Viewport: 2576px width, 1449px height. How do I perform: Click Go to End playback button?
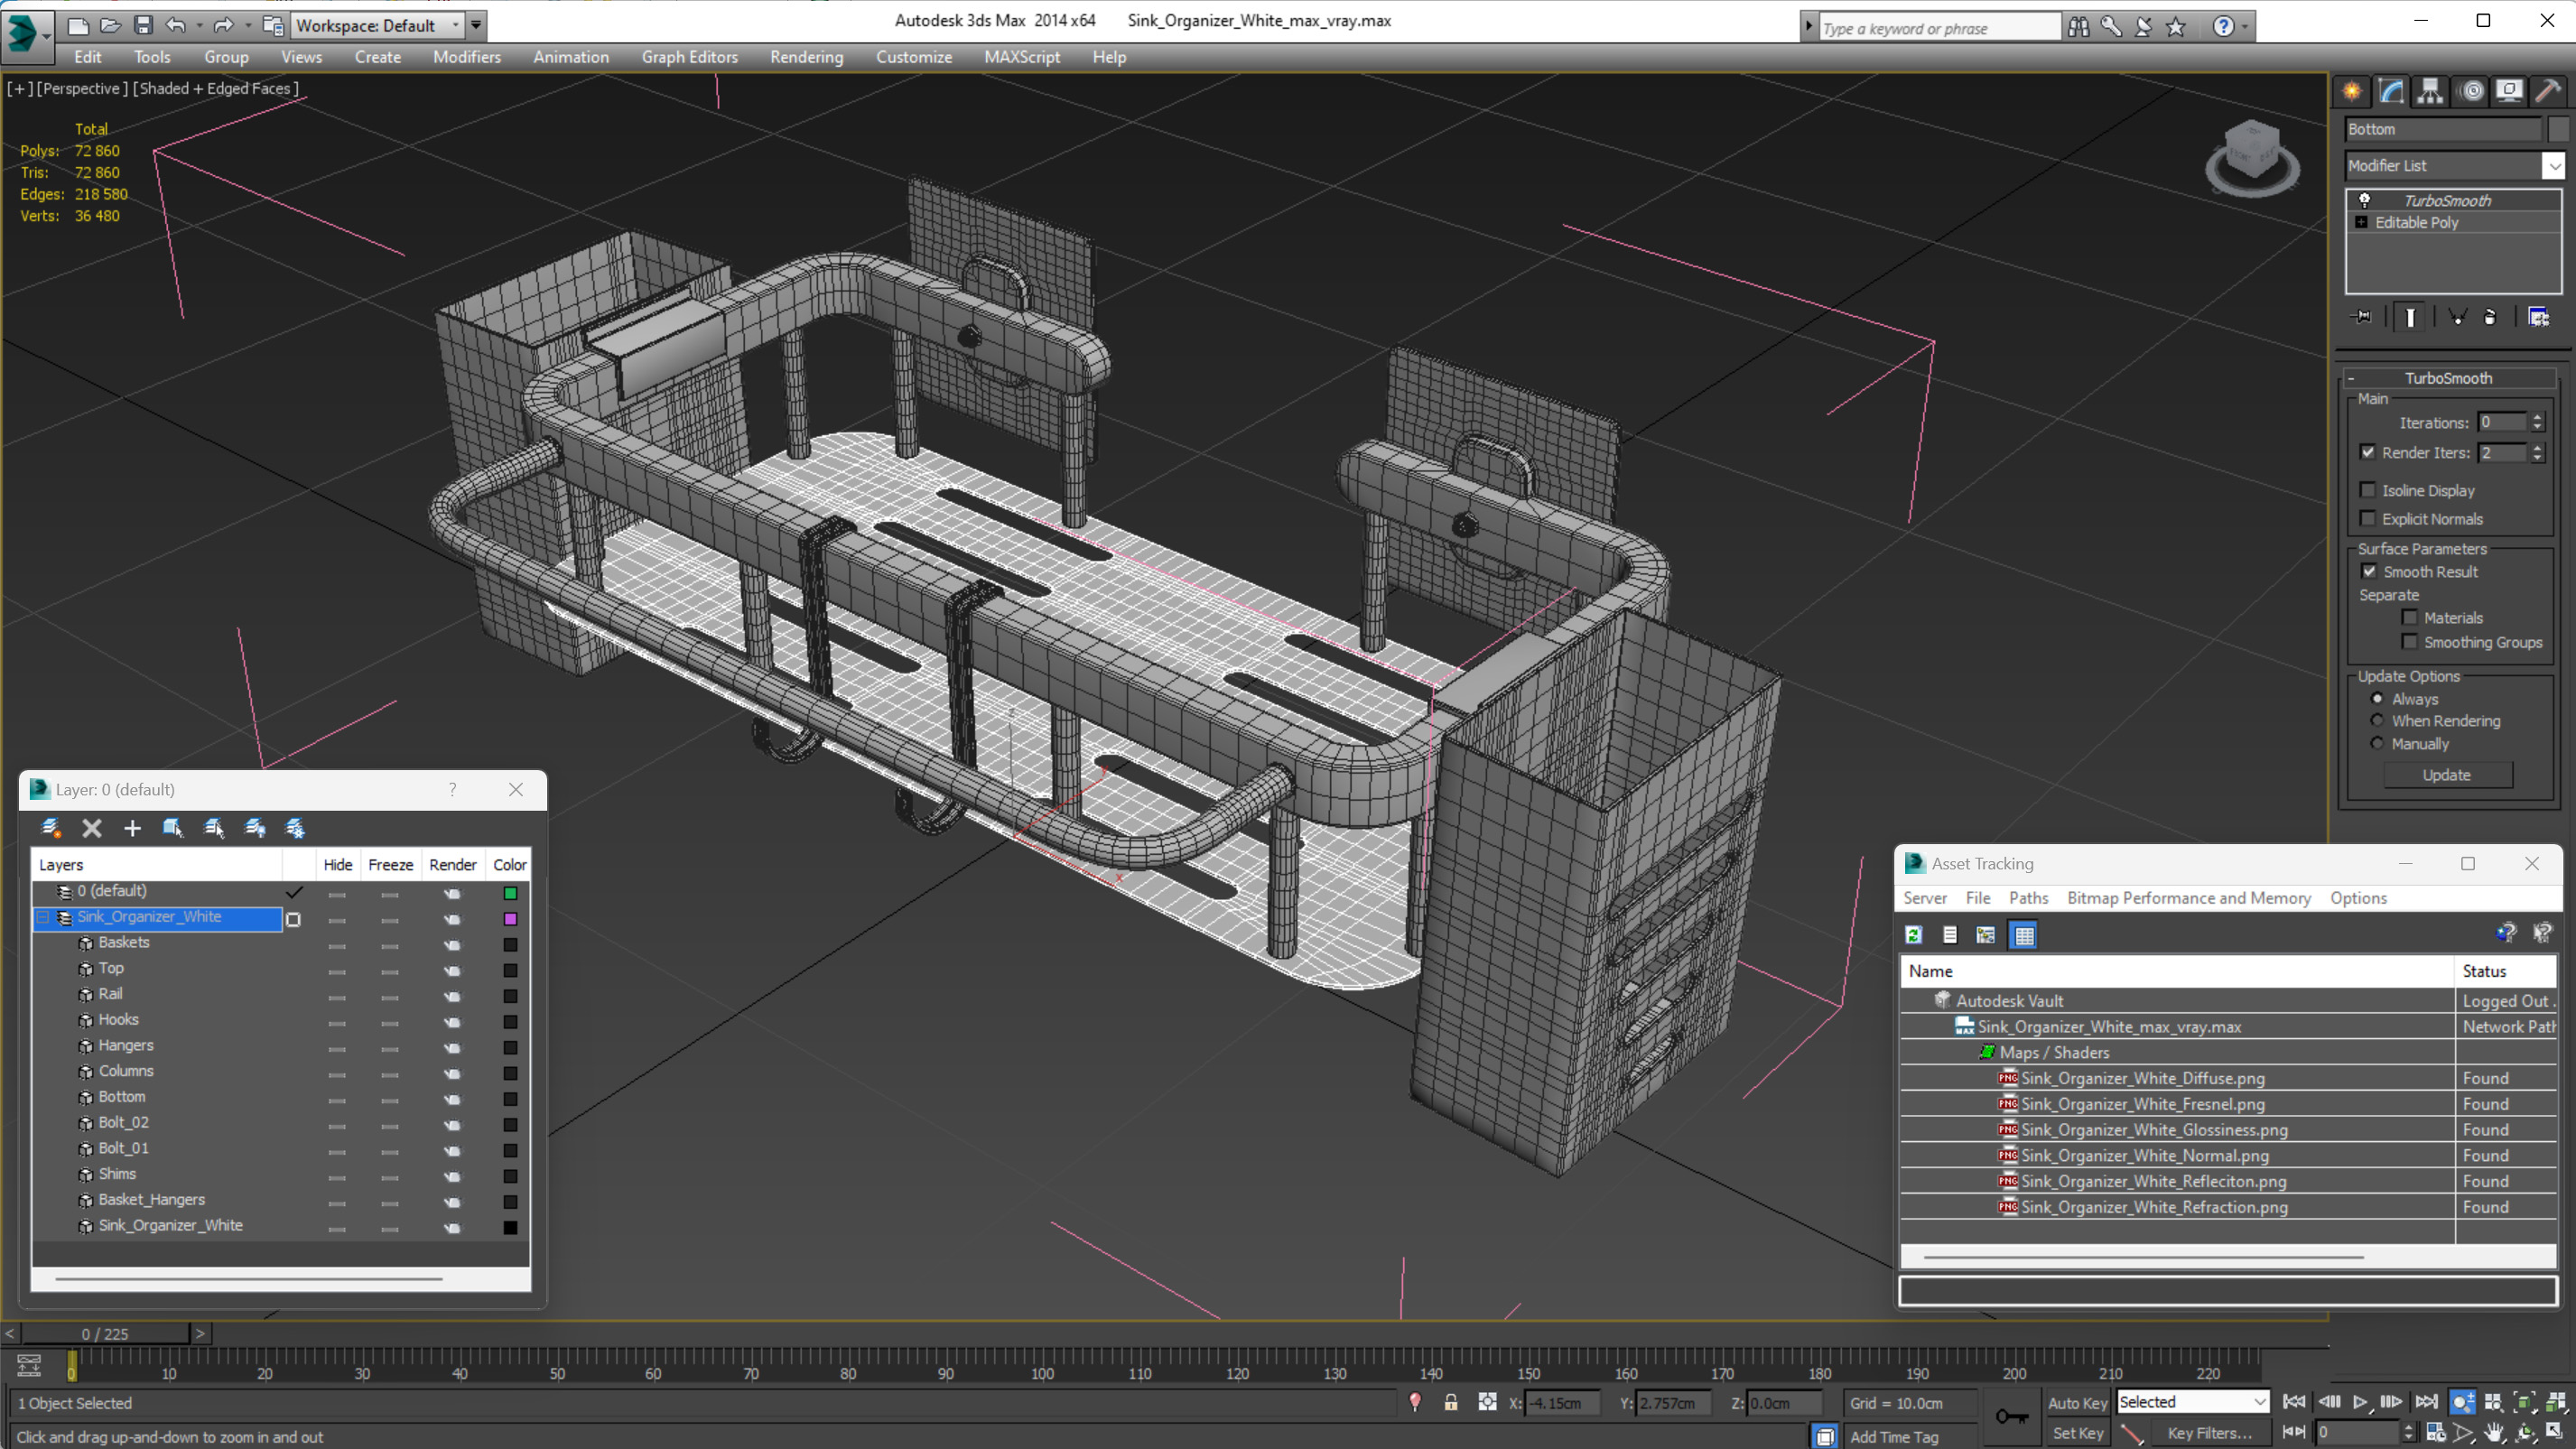click(2425, 1402)
